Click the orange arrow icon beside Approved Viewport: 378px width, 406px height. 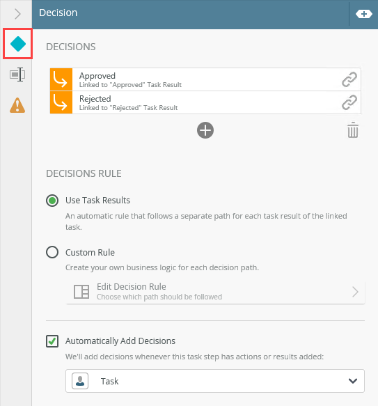61,79
